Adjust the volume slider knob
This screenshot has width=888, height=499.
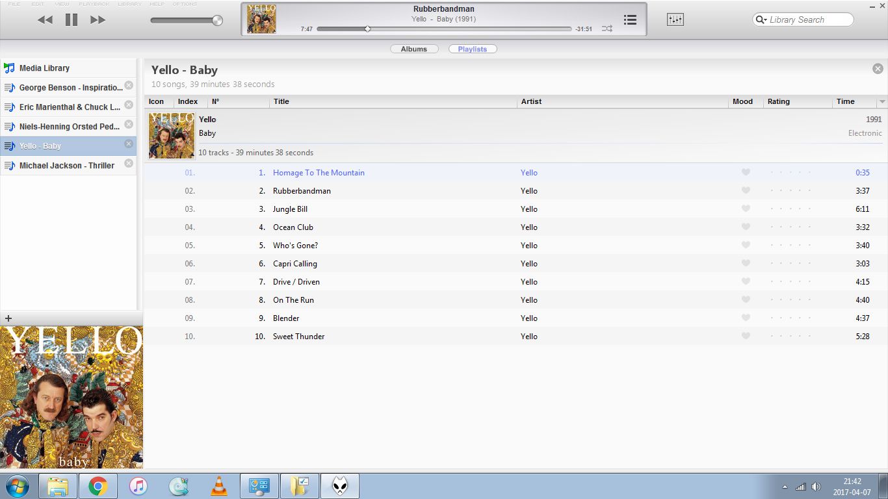coord(217,20)
